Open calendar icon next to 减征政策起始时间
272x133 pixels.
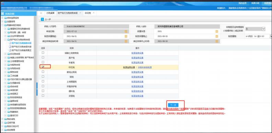126,41
